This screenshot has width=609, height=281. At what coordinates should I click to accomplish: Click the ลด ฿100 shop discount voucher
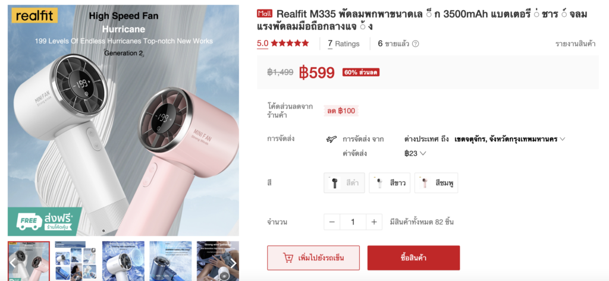click(341, 111)
